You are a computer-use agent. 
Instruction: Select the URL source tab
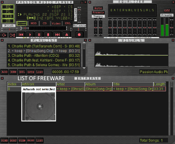point(68,23)
